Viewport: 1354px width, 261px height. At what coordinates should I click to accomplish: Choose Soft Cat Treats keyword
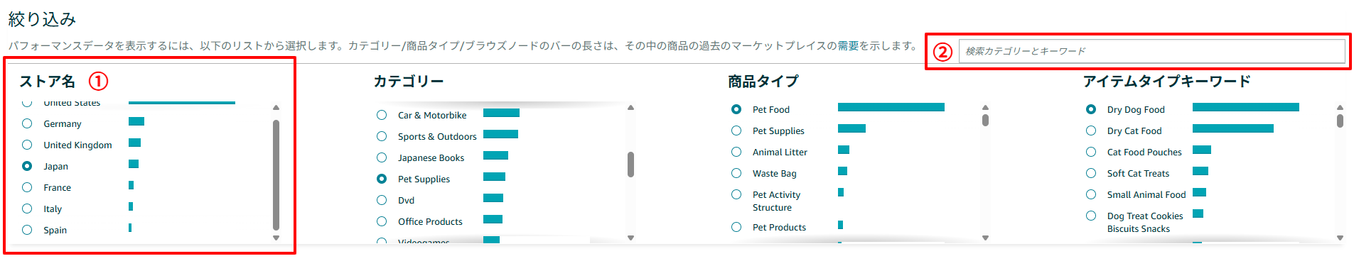pos(1091,173)
